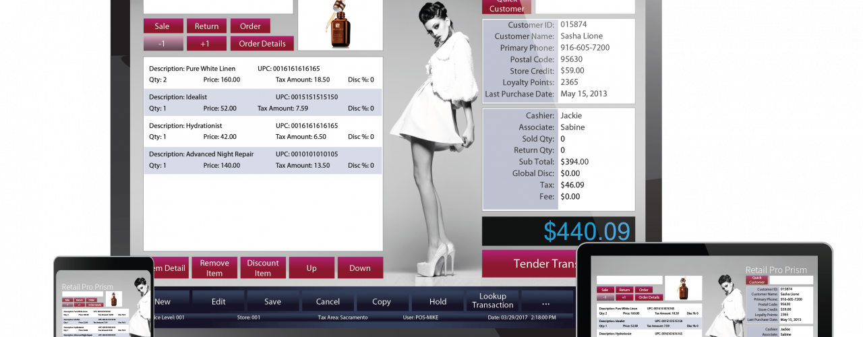863x337 pixels.
Task: Tap the Return button on the tablet
Action: pyautogui.click(x=624, y=290)
